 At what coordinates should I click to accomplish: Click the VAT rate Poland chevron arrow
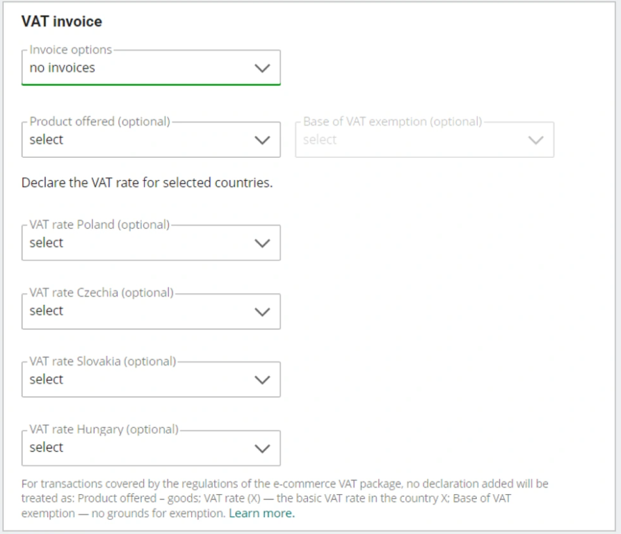click(262, 243)
